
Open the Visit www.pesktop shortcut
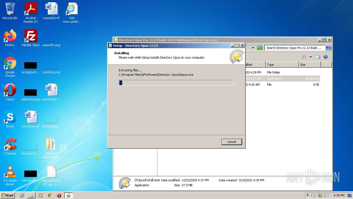tap(72, 12)
